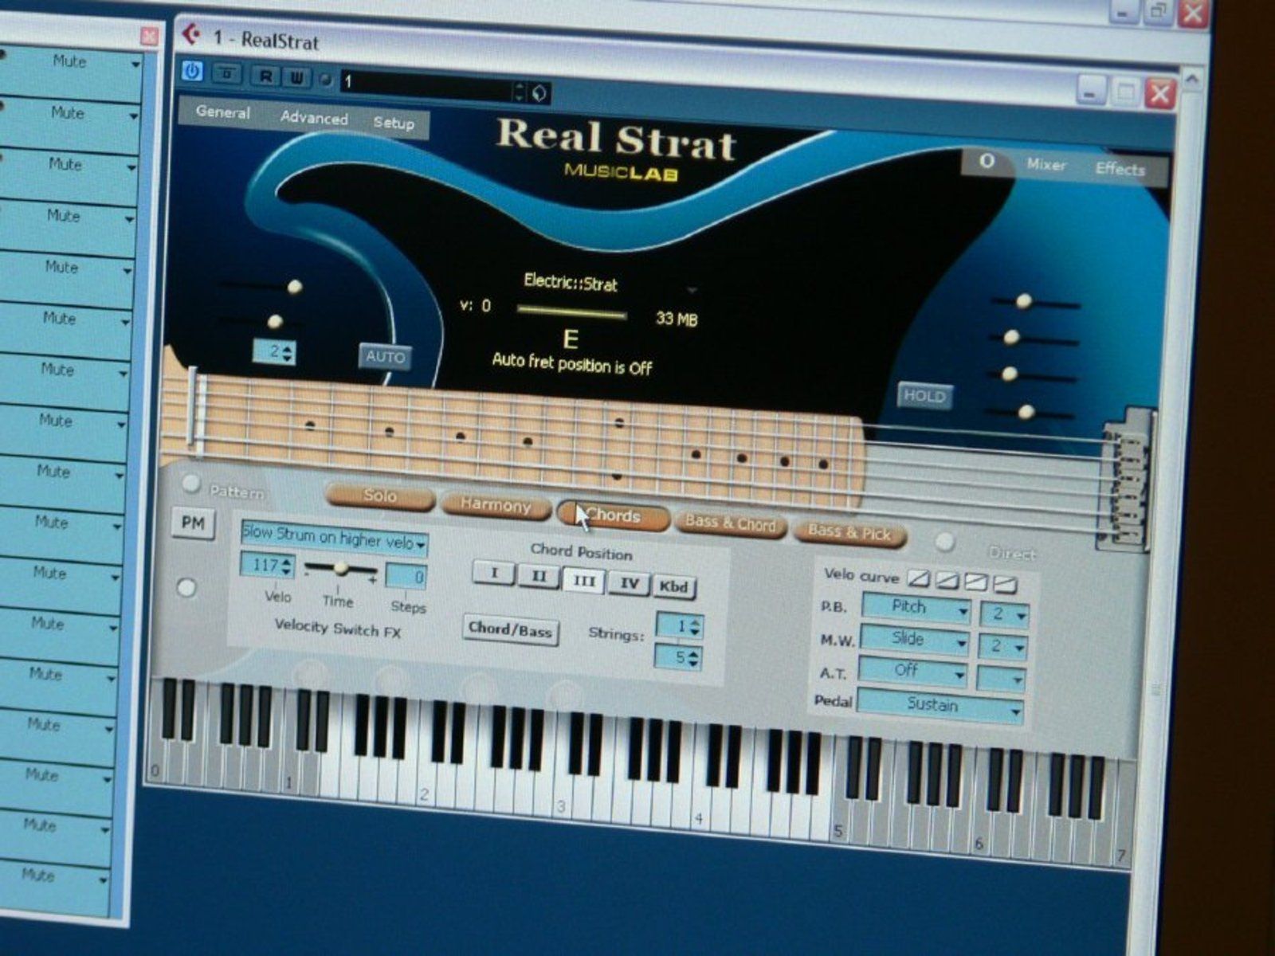Click the button left of the R button
Viewport: 1275px width, 956px height.
pyautogui.click(x=229, y=73)
